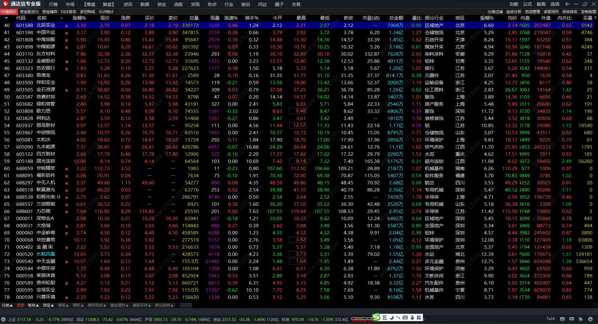Expand the 期货现货 menu
The width and height of the screenshot is (598, 324).
point(97,305)
